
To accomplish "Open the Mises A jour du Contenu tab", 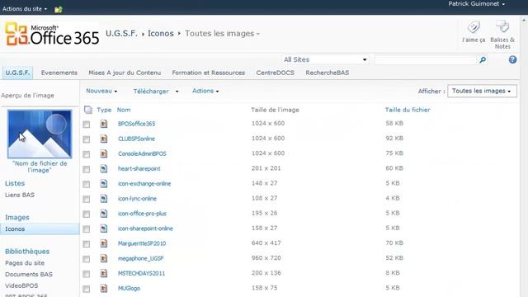I will pos(125,73).
